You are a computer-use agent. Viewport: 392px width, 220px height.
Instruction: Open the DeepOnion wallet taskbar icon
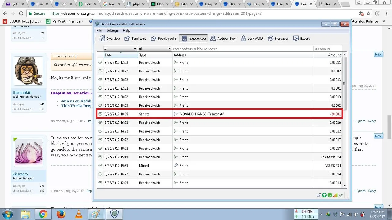[114, 214]
